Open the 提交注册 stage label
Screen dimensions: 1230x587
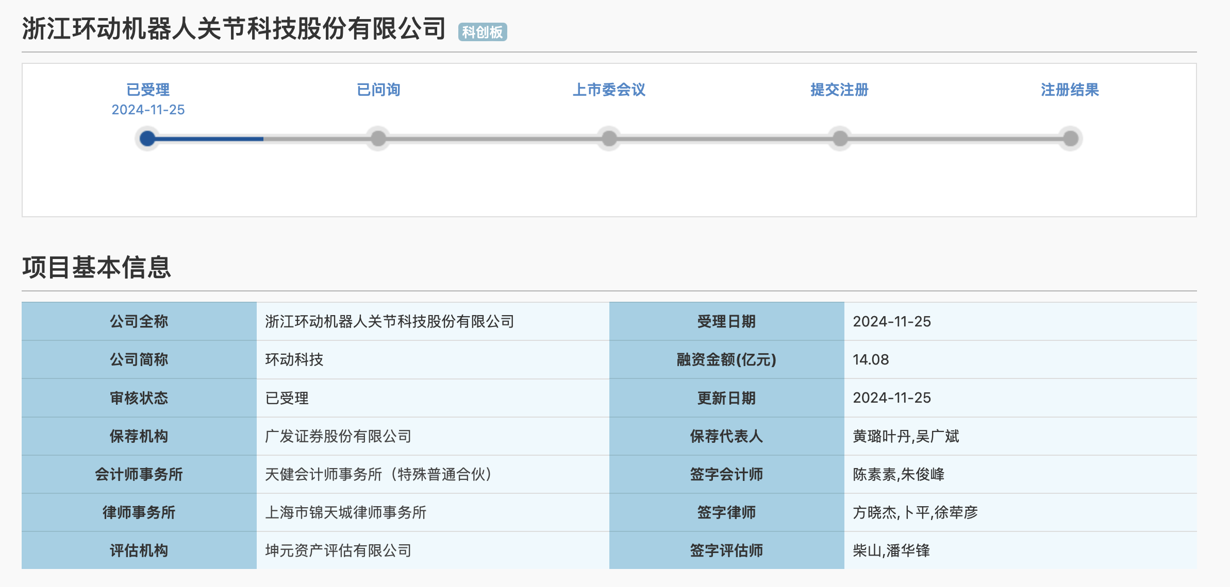pos(839,90)
